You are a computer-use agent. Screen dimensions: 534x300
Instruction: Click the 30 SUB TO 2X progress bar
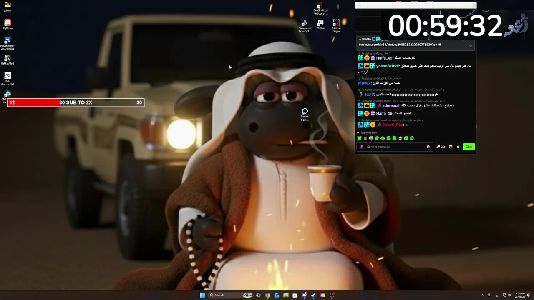[x=76, y=102]
